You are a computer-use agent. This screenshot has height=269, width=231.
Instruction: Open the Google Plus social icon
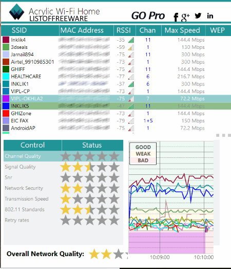pos(185,17)
